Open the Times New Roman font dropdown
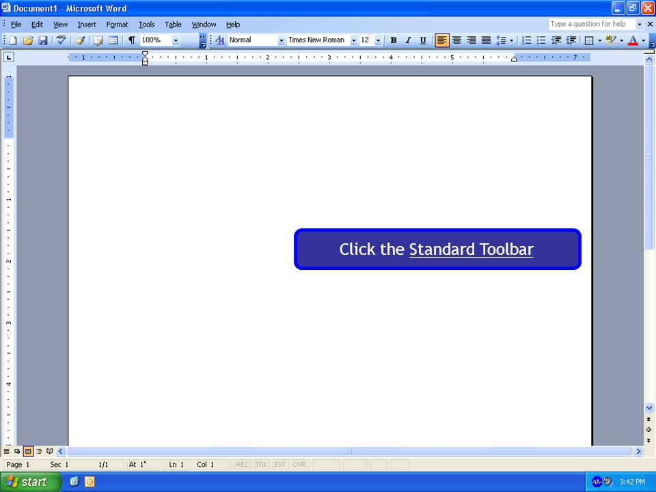Screen dimensions: 656x492 354,40
